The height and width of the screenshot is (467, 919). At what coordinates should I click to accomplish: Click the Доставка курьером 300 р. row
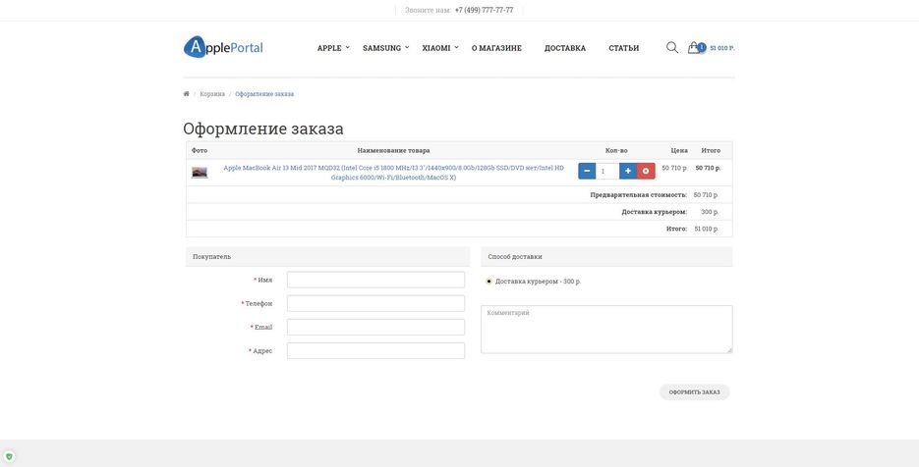tap(459, 212)
